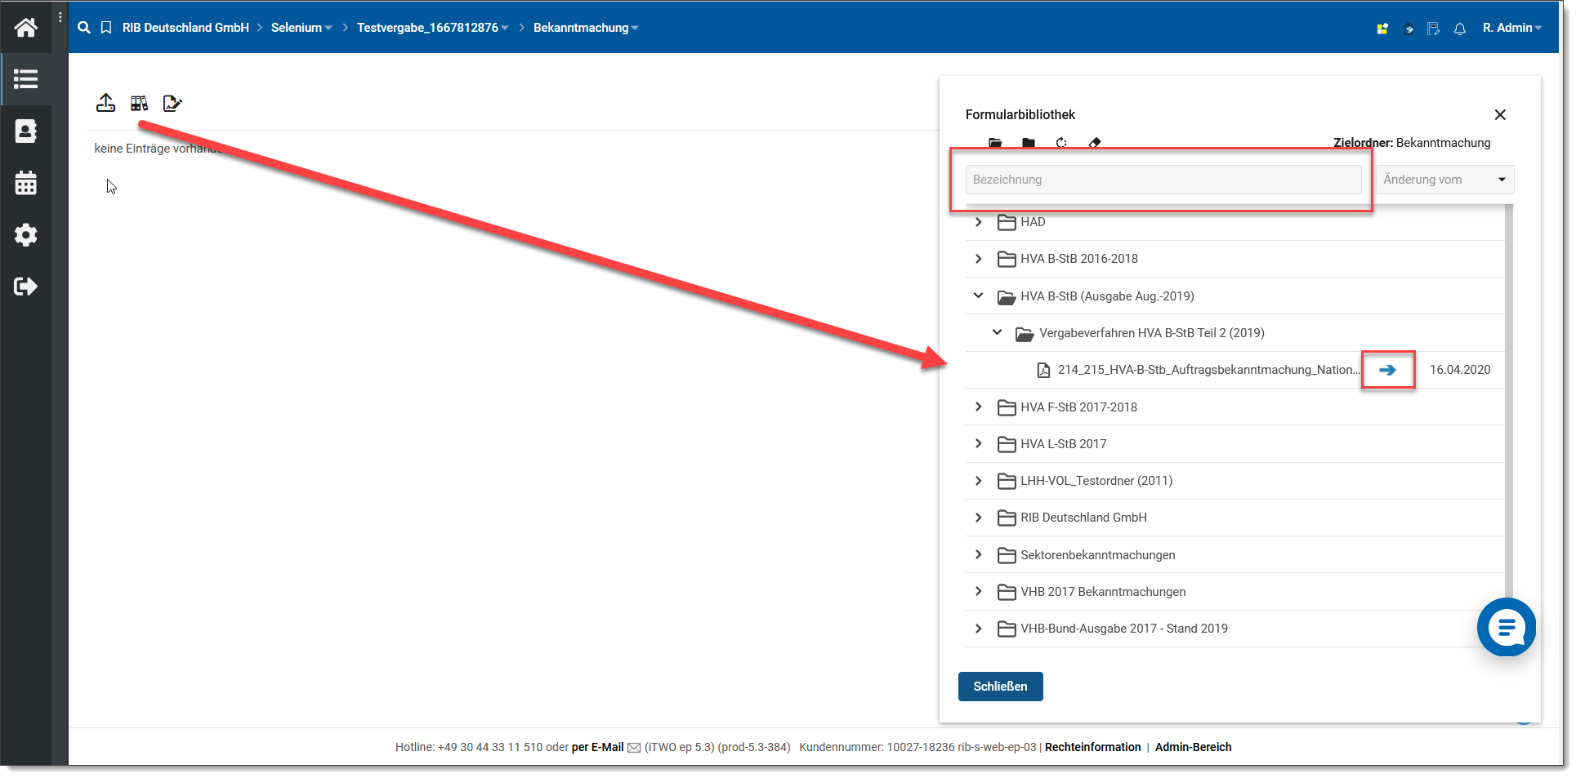Image resolution: width=1576 pixels, height=778 pixels.
Task: Click the logout icon in sidebar
Action: 25,287
